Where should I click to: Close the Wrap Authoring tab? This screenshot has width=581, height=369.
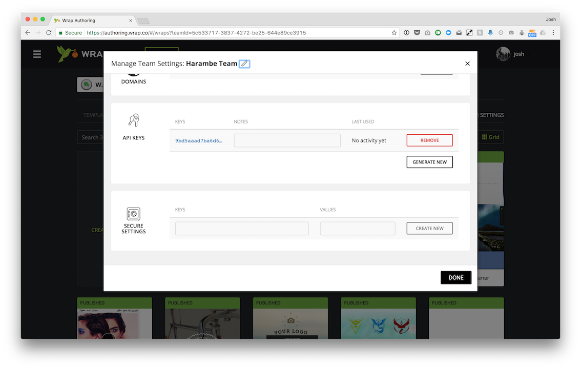[131, 20]
